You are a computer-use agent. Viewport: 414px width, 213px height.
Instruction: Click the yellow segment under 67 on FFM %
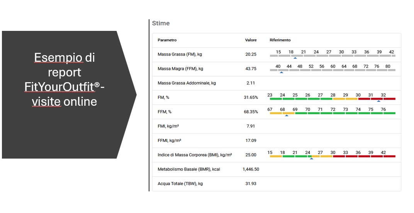pyautogui.click(x=276, y=113)
